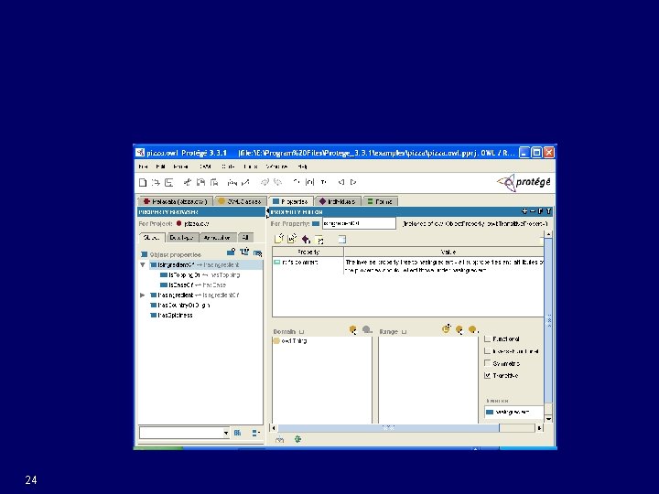Uncheck the Transitive checkbox

coord(488,376)
